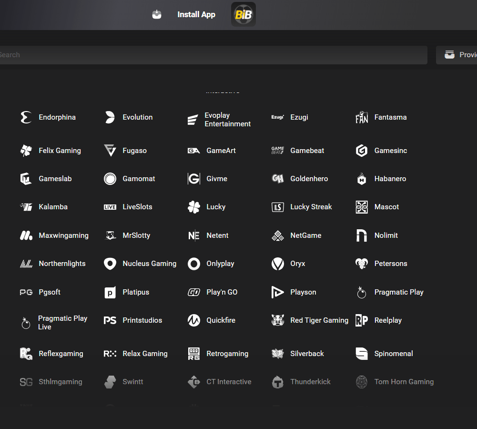Image resolution: width=477 pixels, height=429 pixels.
Task: Click the Kalamba logo icon
Action: click(26, 207)
